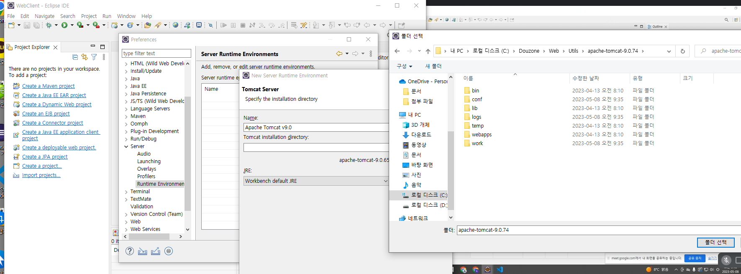Image resolution: width=741 pixels, height=274 pixels.
Task: Collapse all in Project Explorer
Action: pos(75,57)
